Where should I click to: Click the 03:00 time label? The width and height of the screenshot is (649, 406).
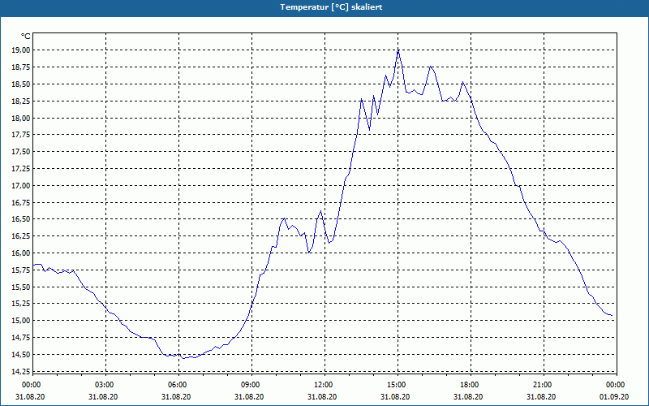pos(106,385)
